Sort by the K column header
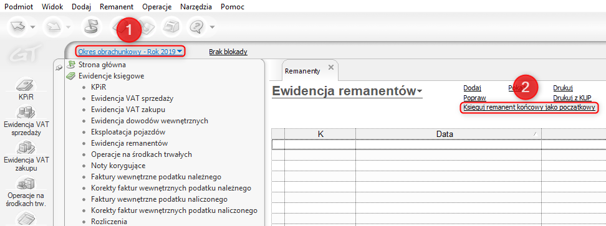The image size is (606, 226). point(320,134)
